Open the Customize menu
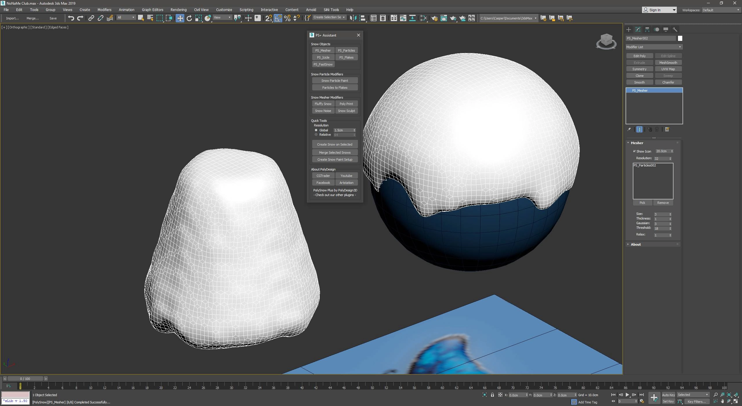 (x=224, y=10)
